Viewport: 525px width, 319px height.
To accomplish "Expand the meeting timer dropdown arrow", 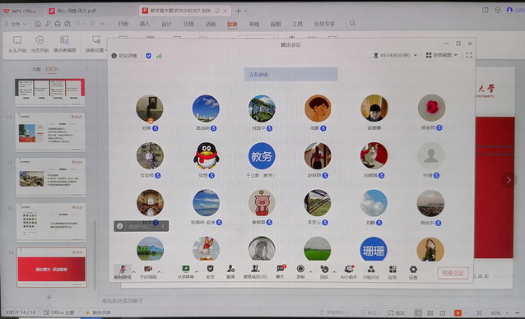I will (x=416, y=55).
